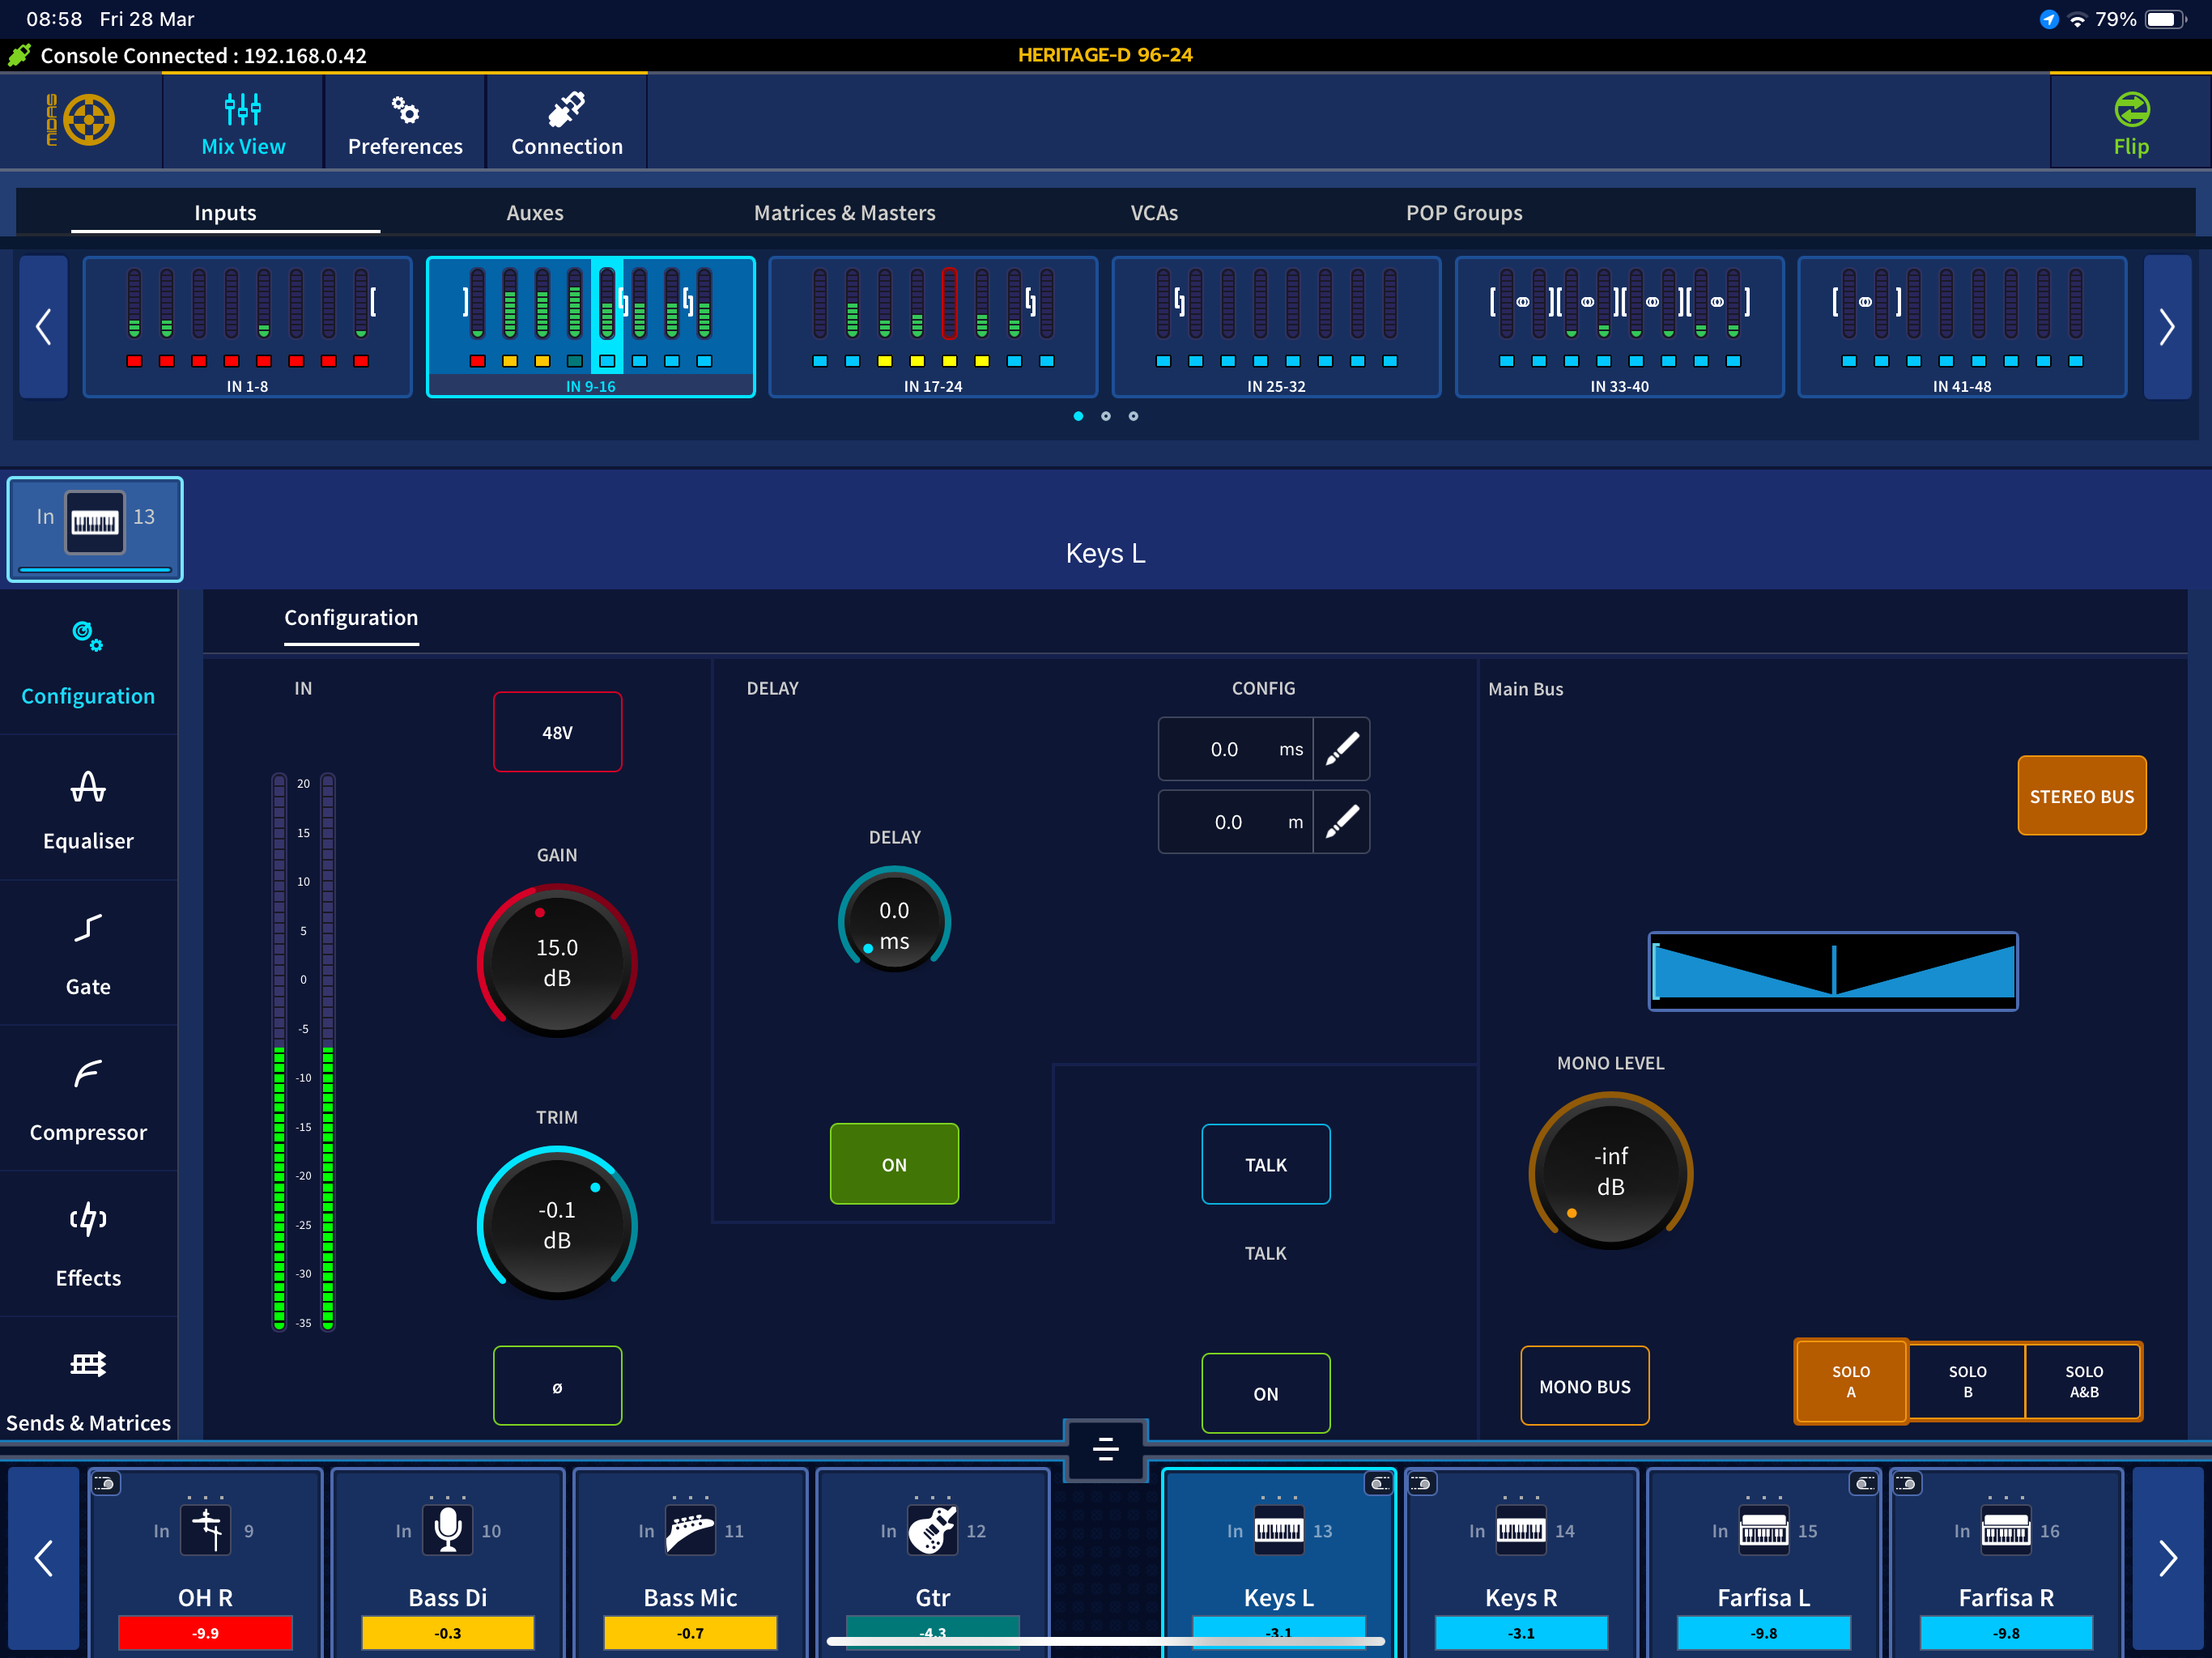
Task: Switch to Matrices & Masters tab
Action: tap(844, 212)
